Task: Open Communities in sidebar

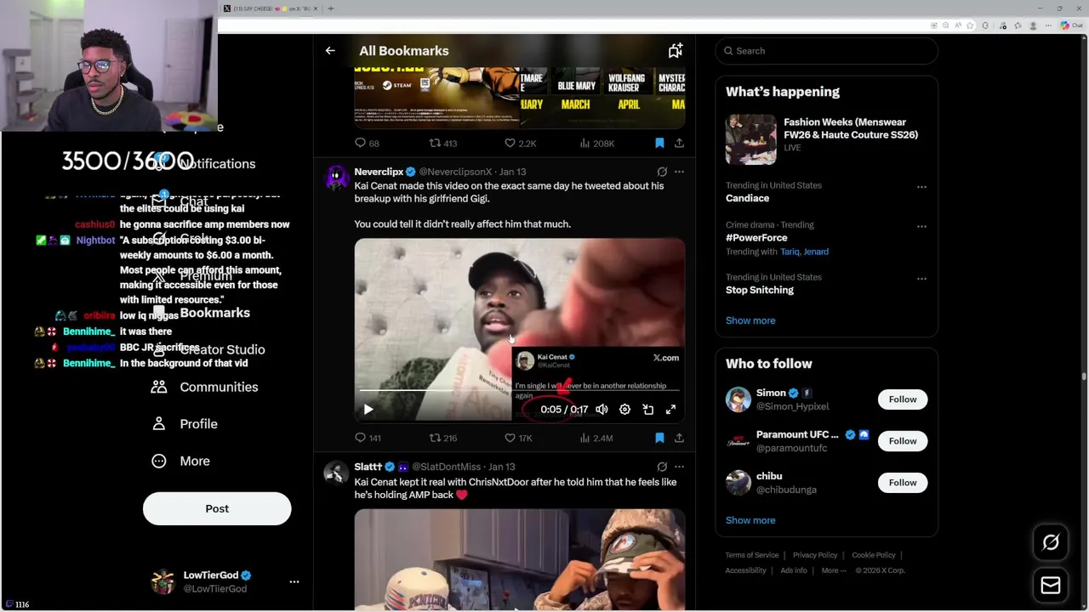Action: point(205,387)
